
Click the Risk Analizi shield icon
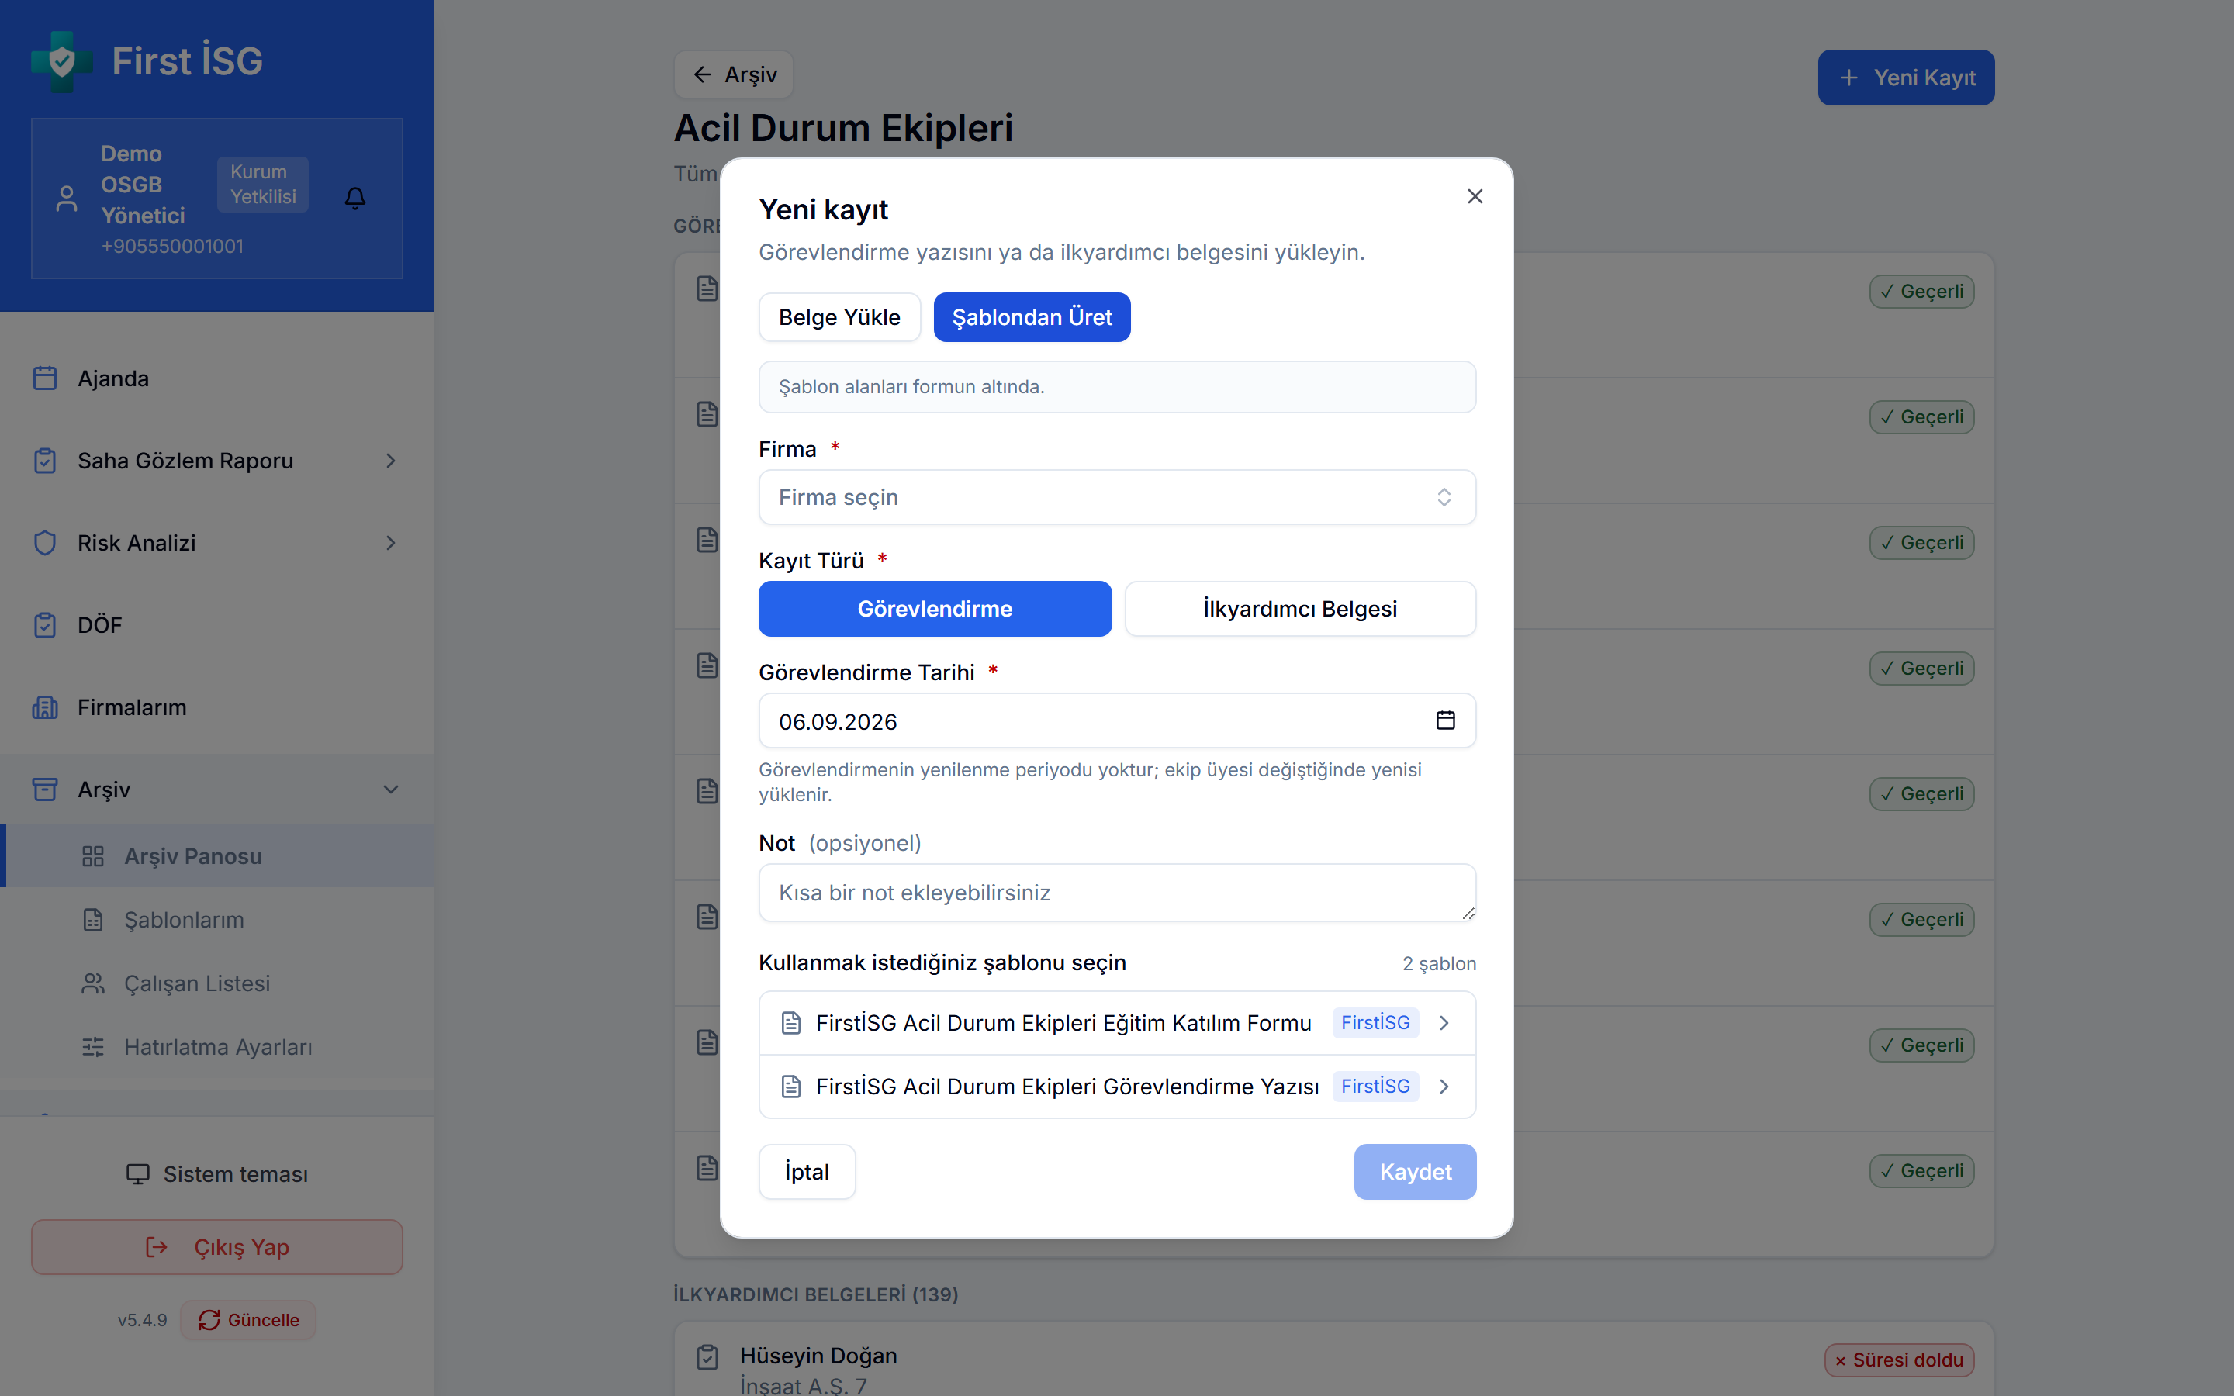click(45, 543)
